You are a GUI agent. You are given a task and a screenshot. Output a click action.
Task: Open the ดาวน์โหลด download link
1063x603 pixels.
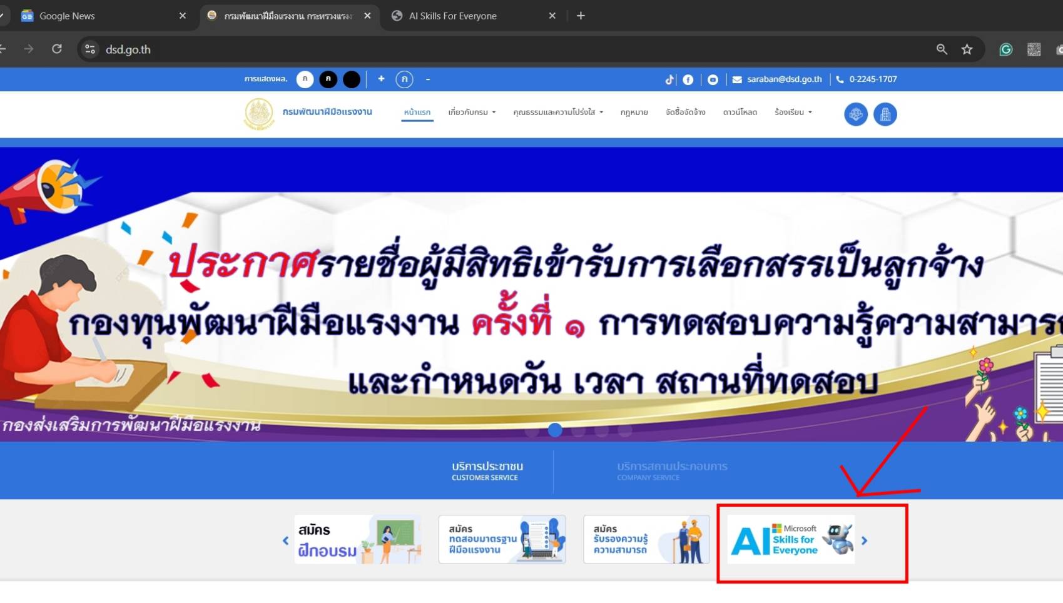tap(740, 113)
